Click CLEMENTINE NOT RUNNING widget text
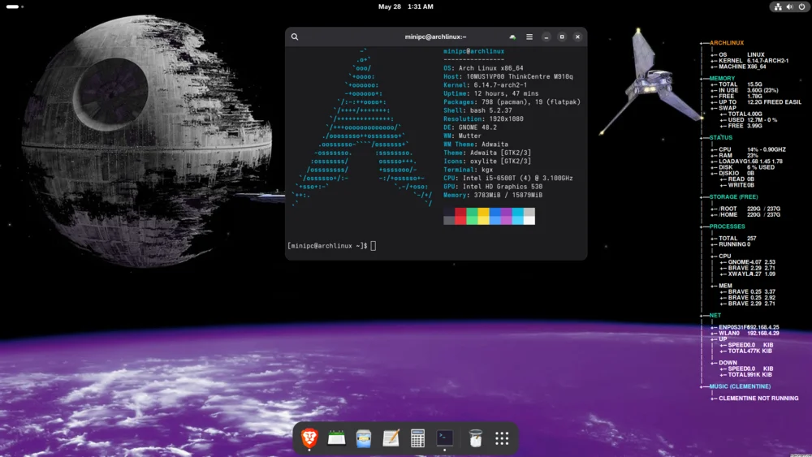 coord(758,399)
